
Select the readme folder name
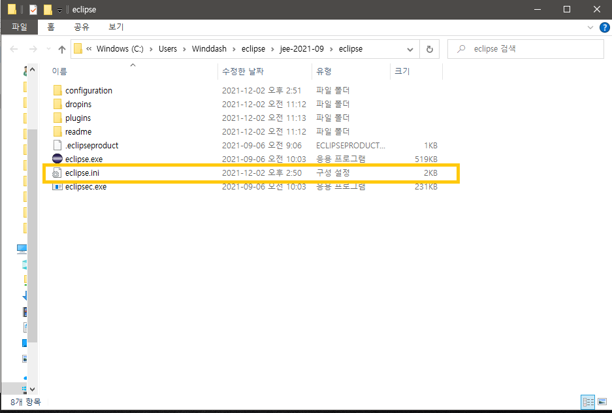(x=78, y=131)
